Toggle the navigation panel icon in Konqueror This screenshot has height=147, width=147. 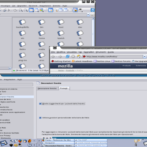(x=51, y=10)
